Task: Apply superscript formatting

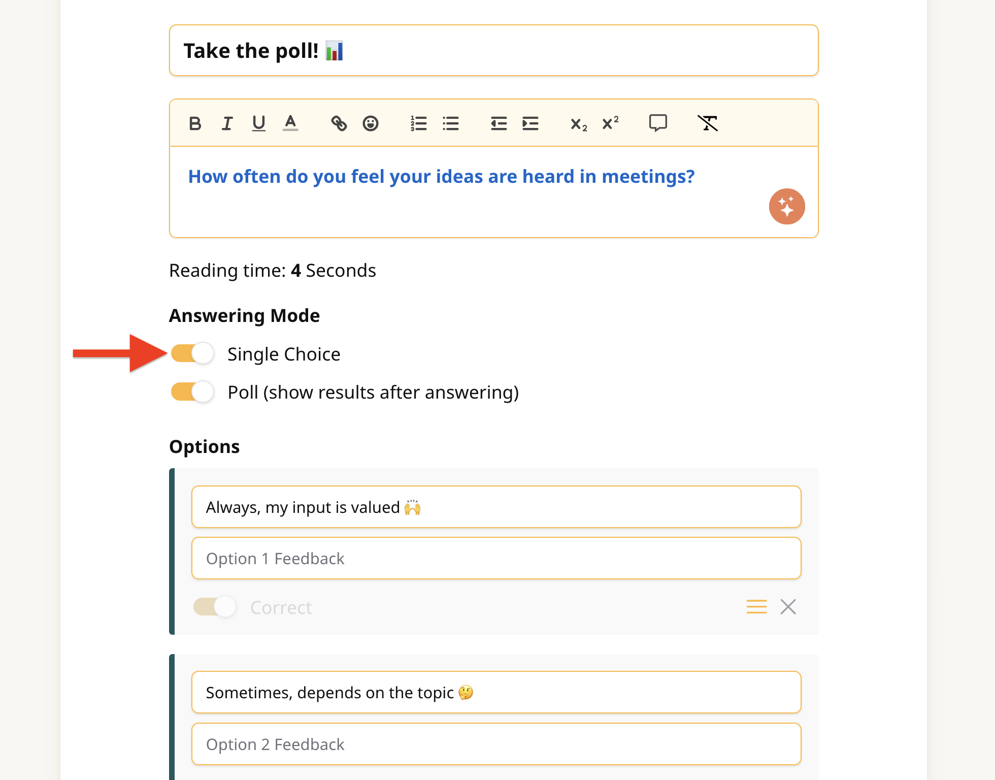Action: coord(610,123)
